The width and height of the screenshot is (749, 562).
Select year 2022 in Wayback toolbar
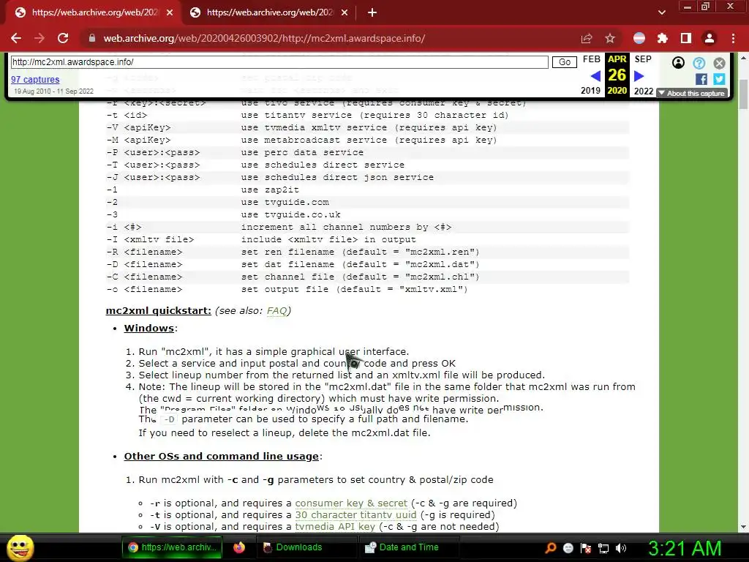tap(644, 91)
